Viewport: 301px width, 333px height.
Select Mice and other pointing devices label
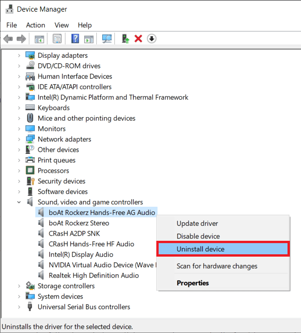pos(87,118)
